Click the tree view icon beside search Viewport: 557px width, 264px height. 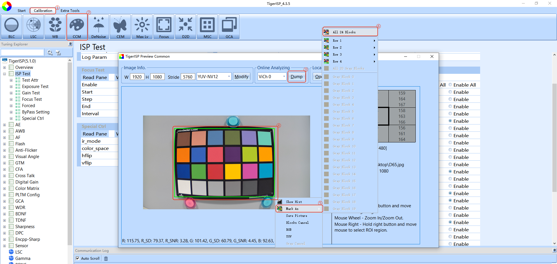(x=58, y=53)
